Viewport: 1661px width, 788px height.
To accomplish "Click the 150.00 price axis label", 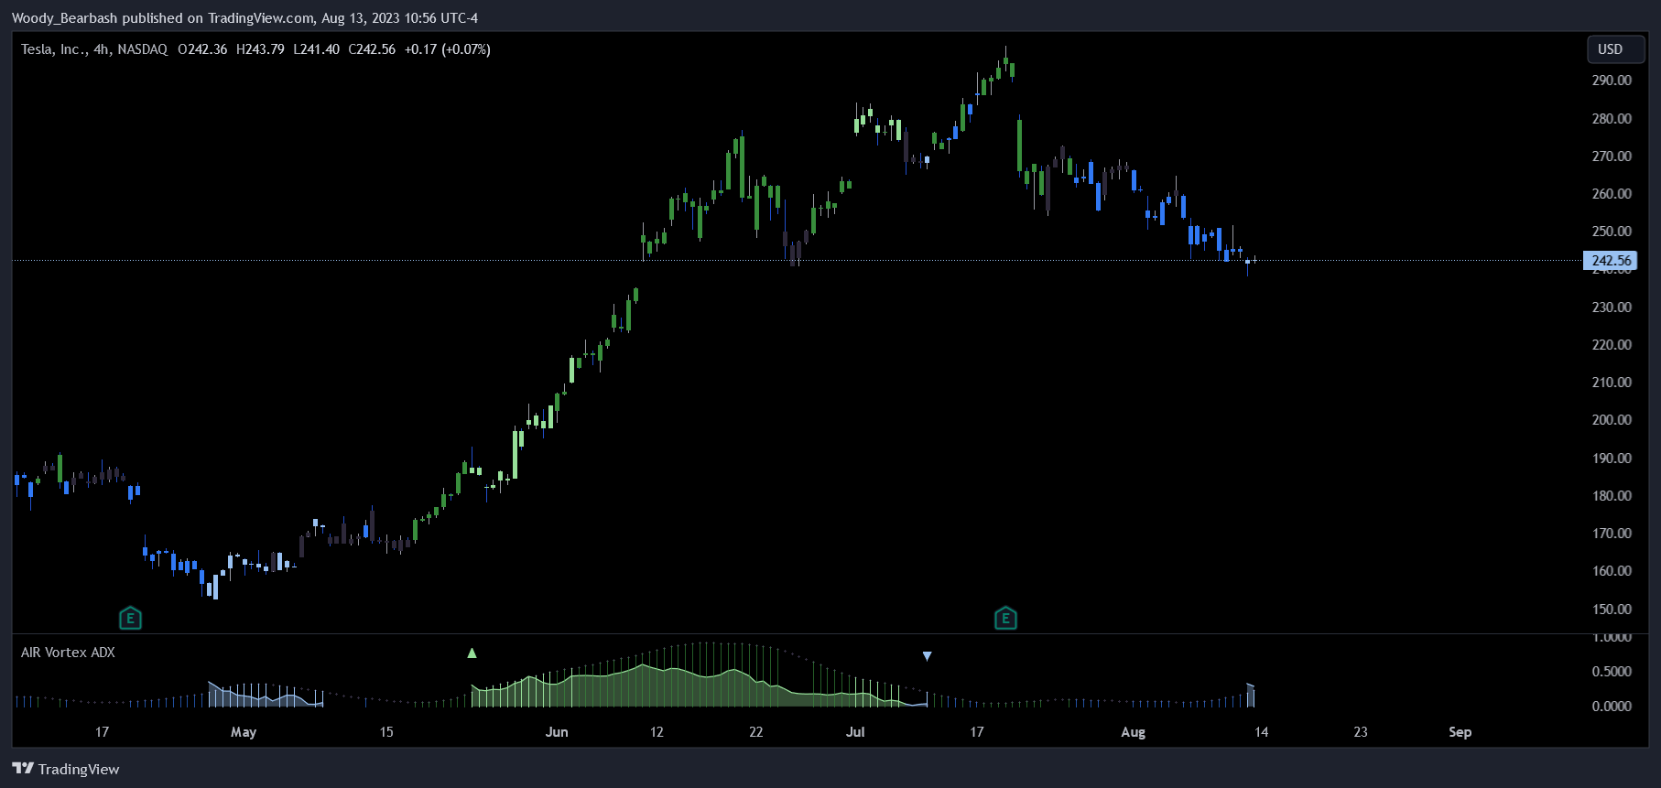I will coord(1612,610).
